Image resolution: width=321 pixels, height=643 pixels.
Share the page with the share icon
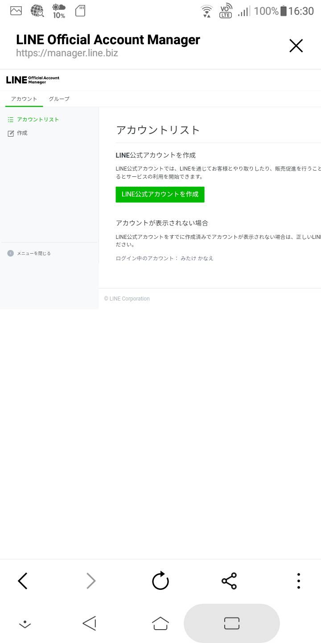point(229,581)
